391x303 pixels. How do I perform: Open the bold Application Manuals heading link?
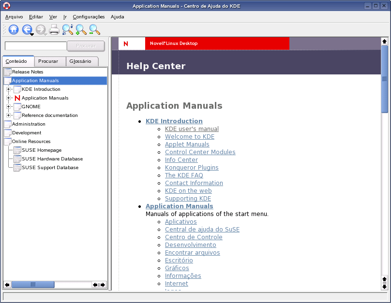(180, 206)
